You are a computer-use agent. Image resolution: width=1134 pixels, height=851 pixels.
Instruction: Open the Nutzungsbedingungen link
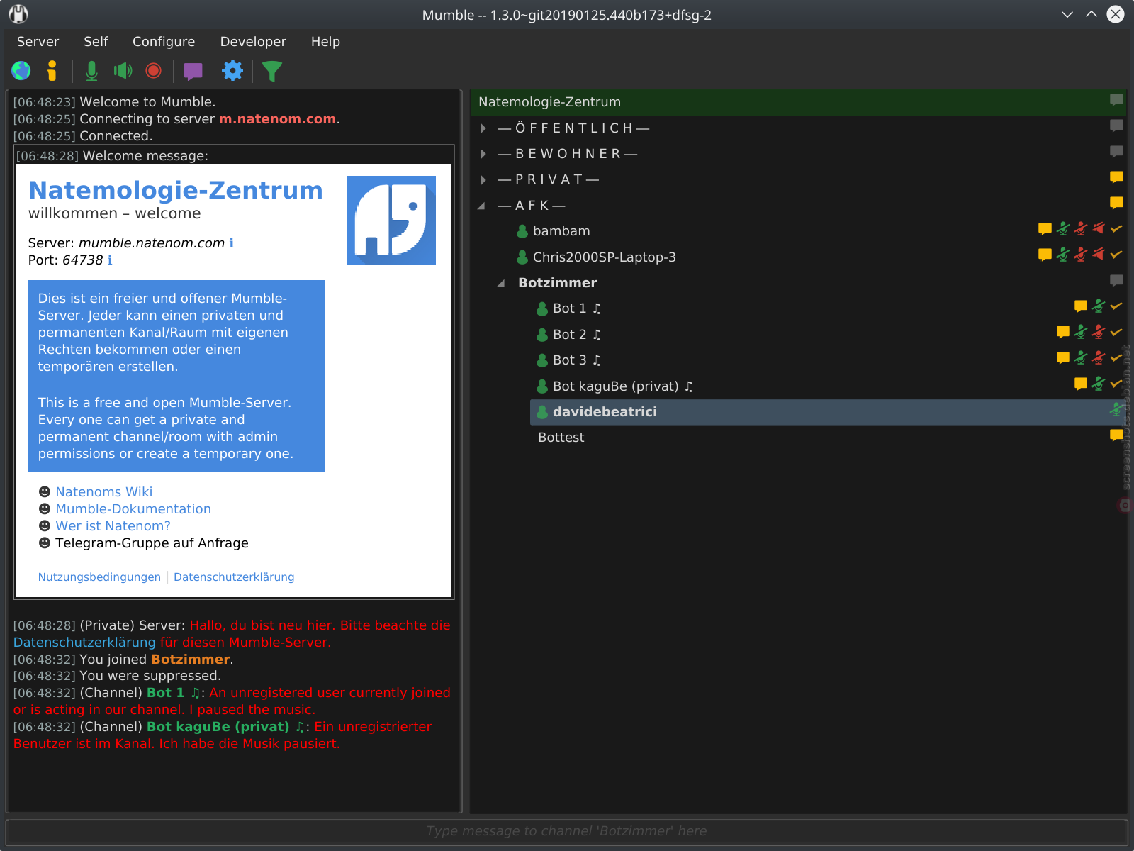[x=99, y=577]
